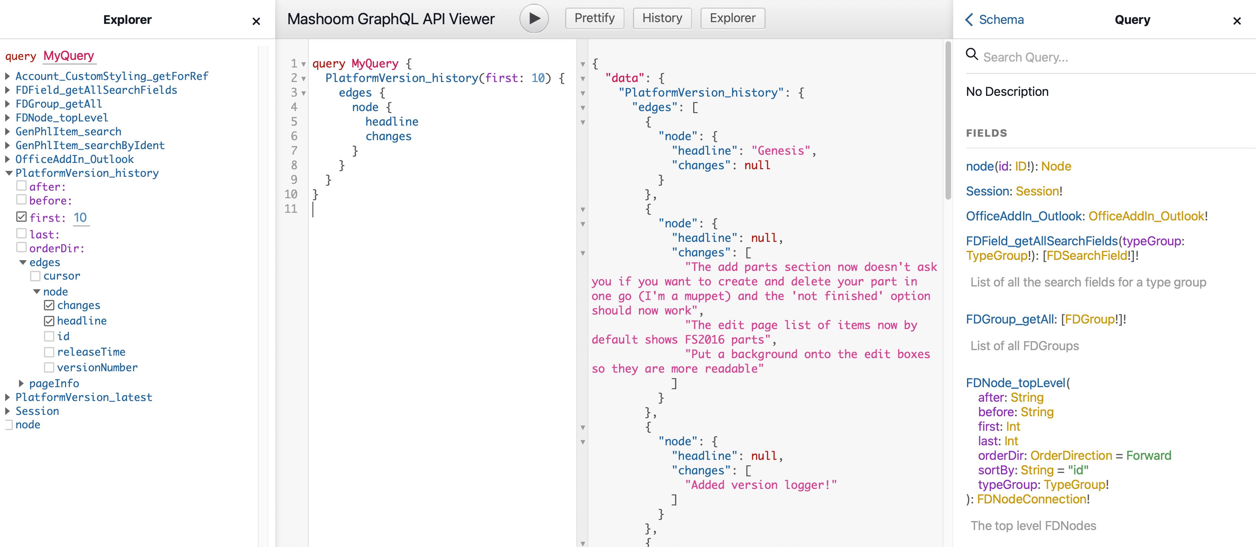This screenshot has width=1256, height=547.
Task: Expand FDNode_topLevel tree item
Action: [8, 118]
